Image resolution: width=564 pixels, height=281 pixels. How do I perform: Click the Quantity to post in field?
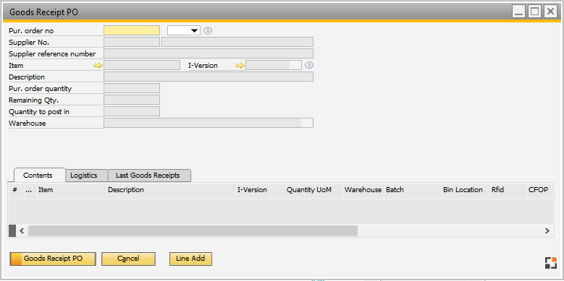[132, 111]
